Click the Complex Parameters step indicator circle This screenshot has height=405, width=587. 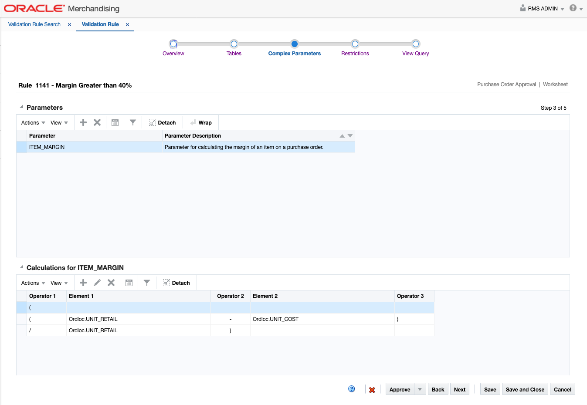[294, 44]
